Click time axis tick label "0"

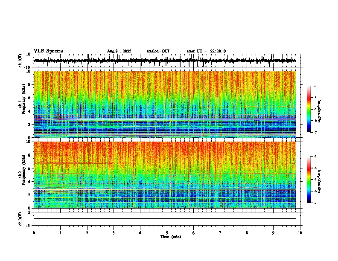34,233
